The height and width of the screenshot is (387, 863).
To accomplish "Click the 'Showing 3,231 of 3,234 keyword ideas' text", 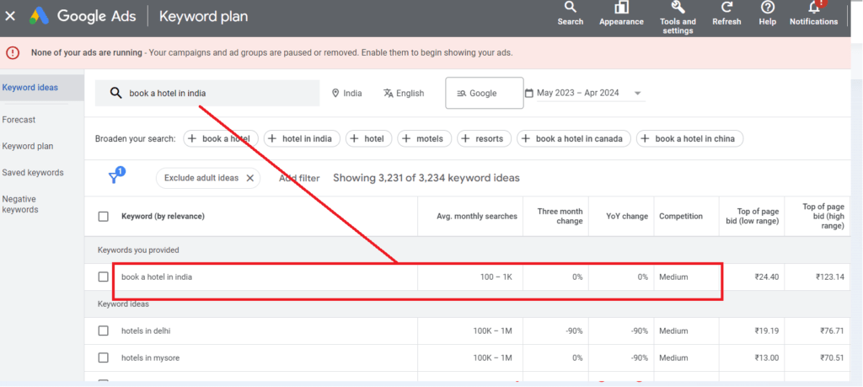I will point(426,178).
